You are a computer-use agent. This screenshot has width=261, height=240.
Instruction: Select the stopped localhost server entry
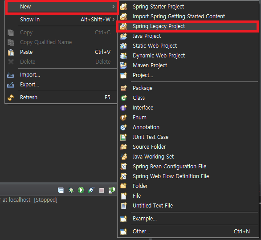click(29, 200)
